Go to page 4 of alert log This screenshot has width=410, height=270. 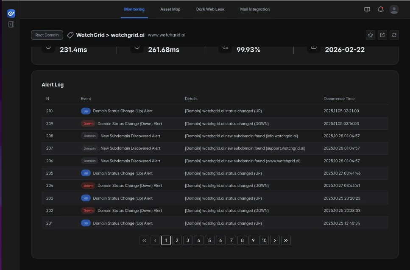(199, 240)
